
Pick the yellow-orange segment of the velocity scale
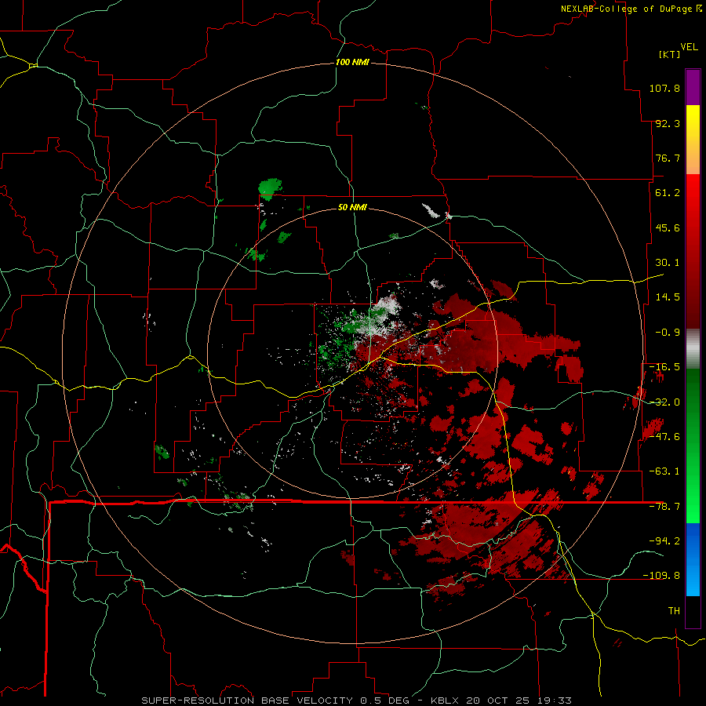pos(693,140)
